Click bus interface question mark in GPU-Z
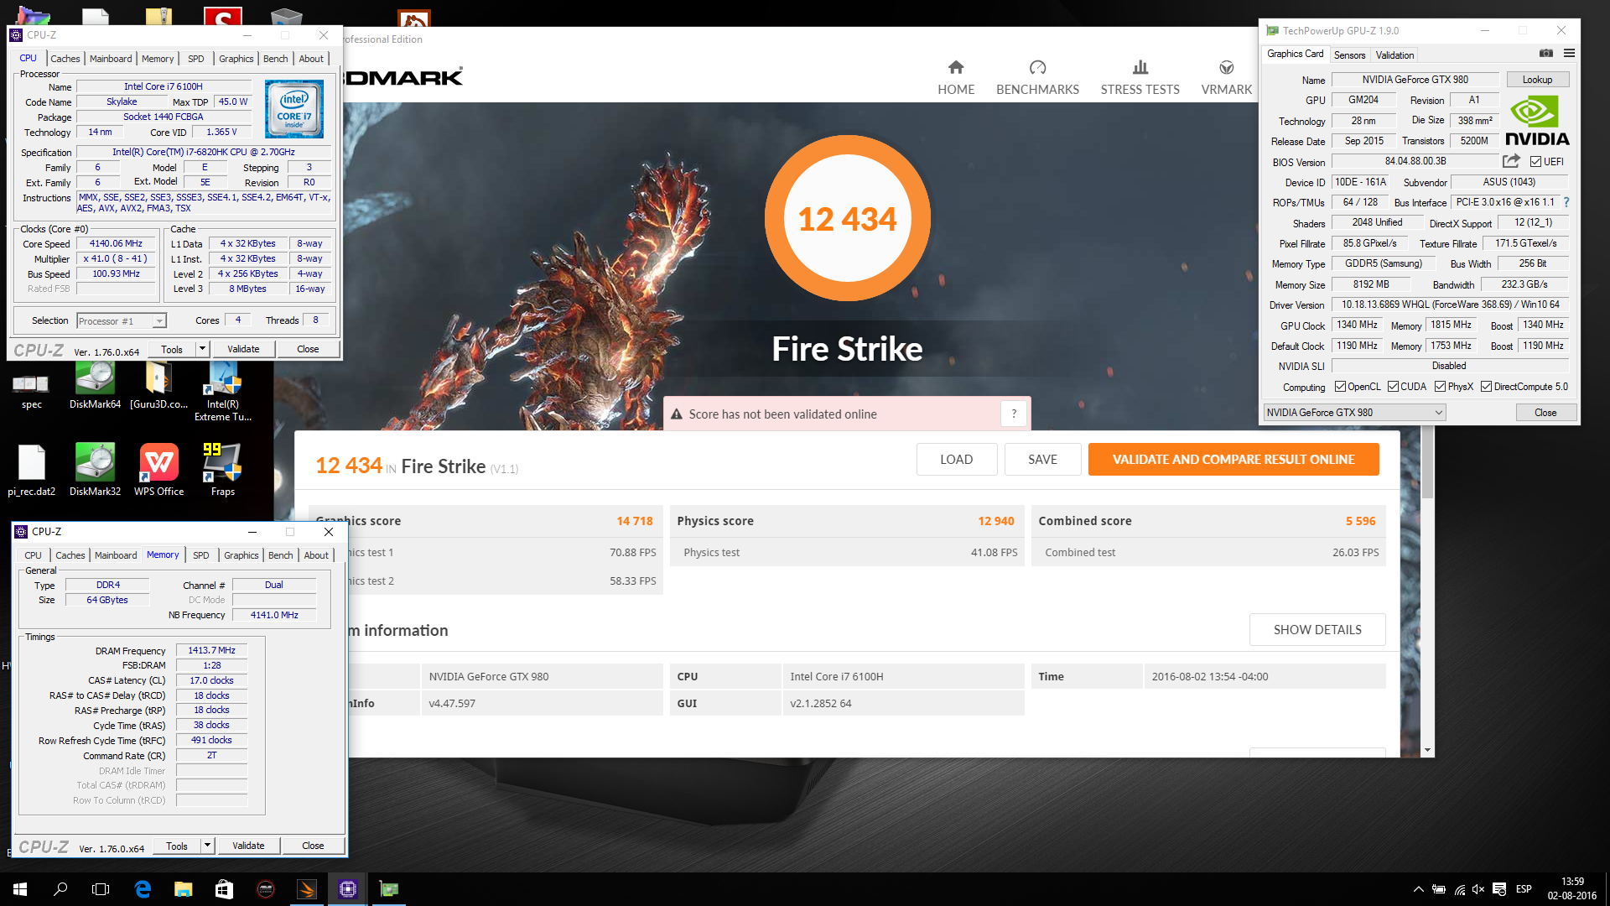 click(x=1566, y=202)
